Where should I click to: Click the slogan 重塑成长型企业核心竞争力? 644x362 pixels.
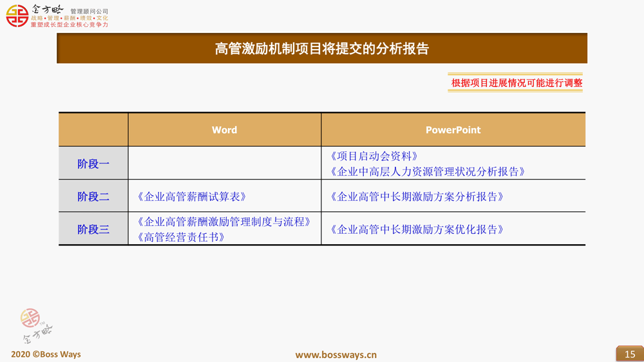(x=70, y=24)
